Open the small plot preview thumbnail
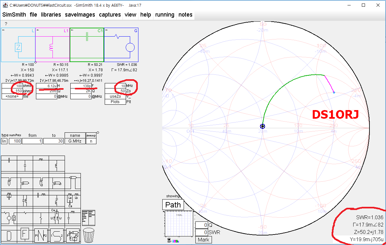The height and width of the screenshot is (245, 386). click(179, 224)
